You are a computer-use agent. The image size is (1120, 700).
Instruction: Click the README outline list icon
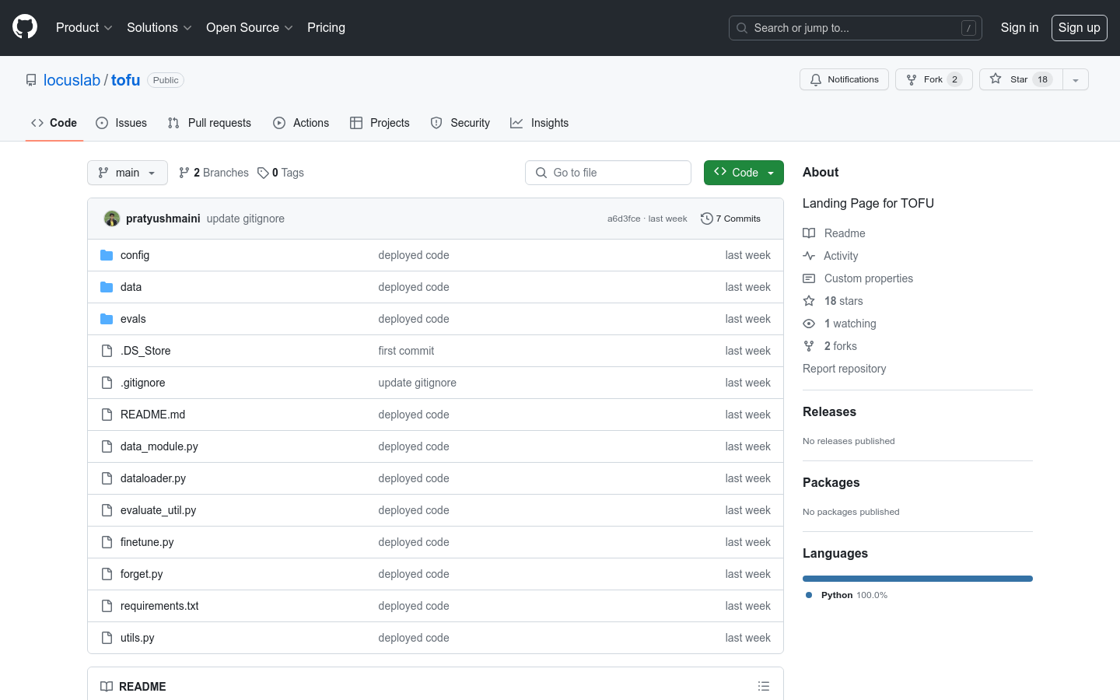pos(764,686)
